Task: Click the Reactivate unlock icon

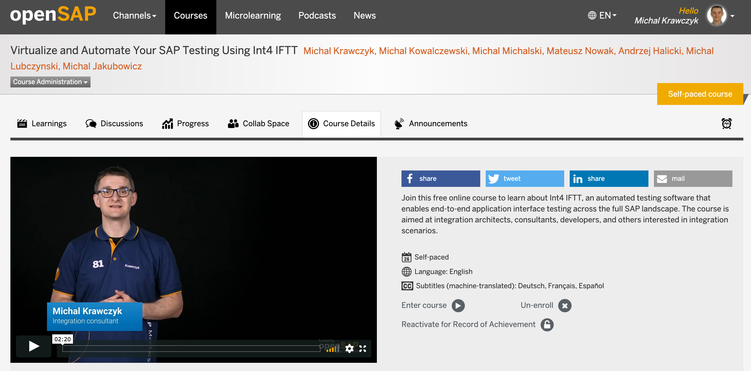Action: pyautogui.click(x=547, y=325)
